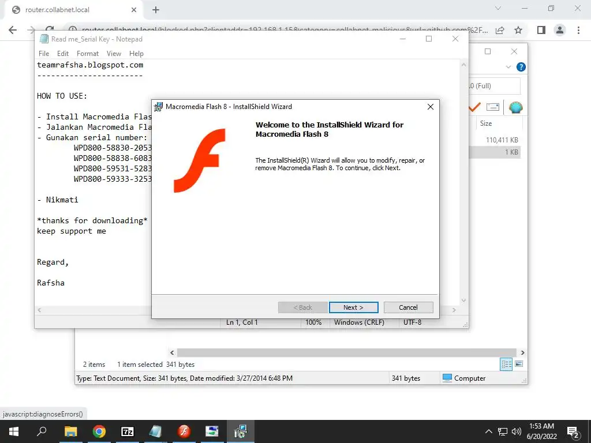Open Chrome's tab search chevron
591x443 pixels.
(498, 8)
